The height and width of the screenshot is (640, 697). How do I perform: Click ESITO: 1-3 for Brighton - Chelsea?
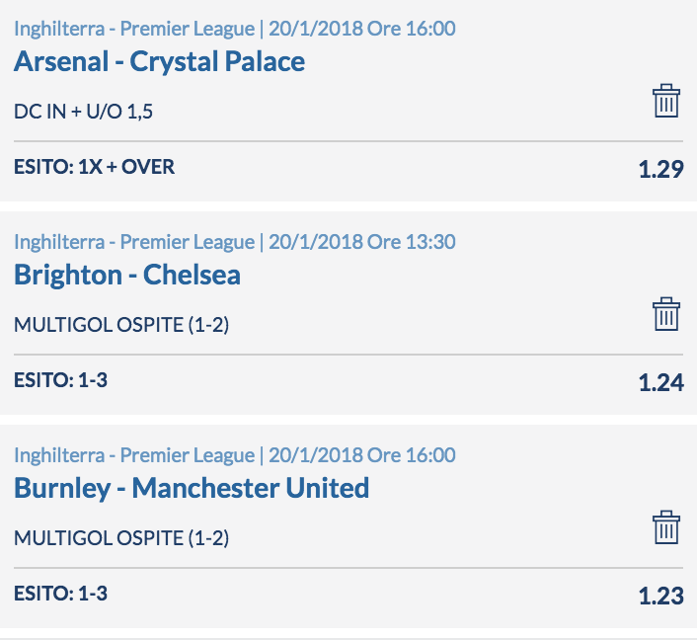pyautogui.click(x=60, y=380)
